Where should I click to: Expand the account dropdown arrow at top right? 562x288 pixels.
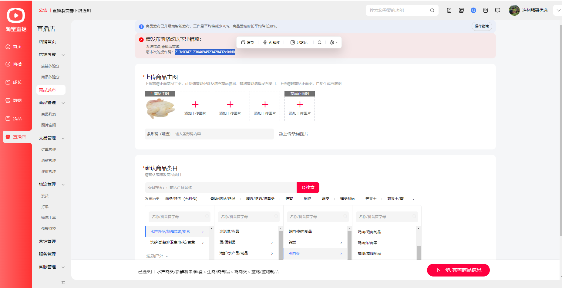[558, 10]
